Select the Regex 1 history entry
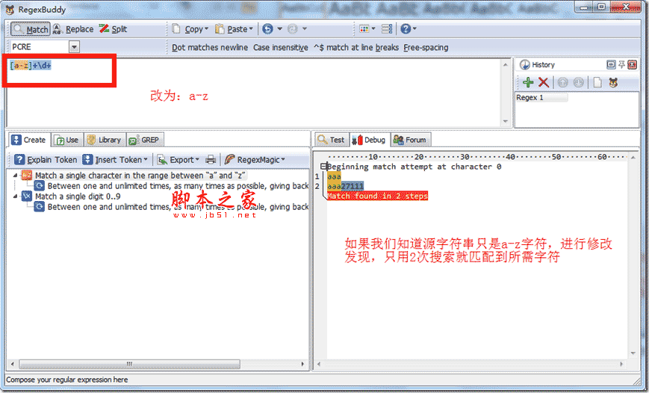The height and width of the screenshot is (393, 649). click(541, 98)
